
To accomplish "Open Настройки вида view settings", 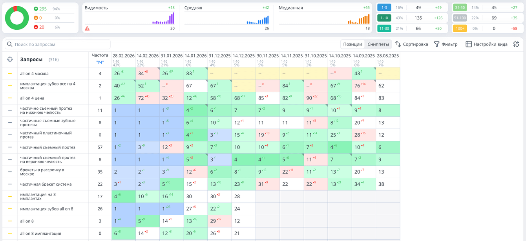I will tap(486, 44).
